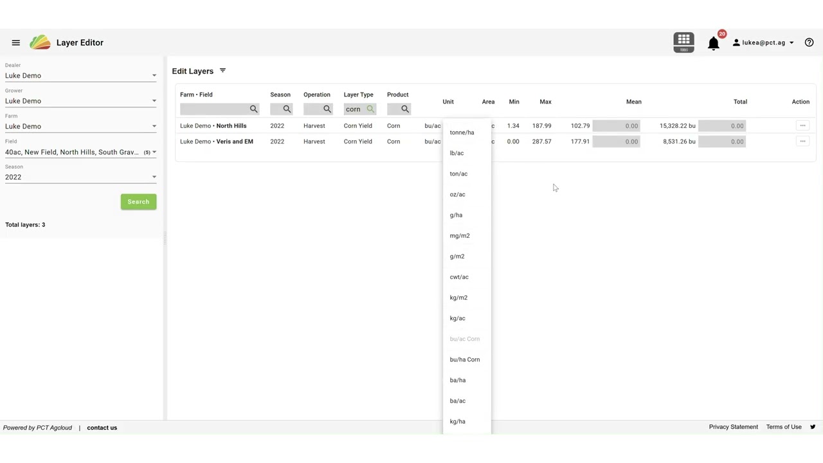Open the contact us link

tap(102, 428)
